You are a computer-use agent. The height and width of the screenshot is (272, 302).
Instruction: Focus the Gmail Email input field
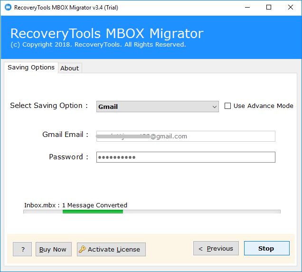pos(186,136)
